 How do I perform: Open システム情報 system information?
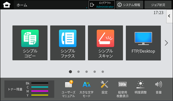130,5
